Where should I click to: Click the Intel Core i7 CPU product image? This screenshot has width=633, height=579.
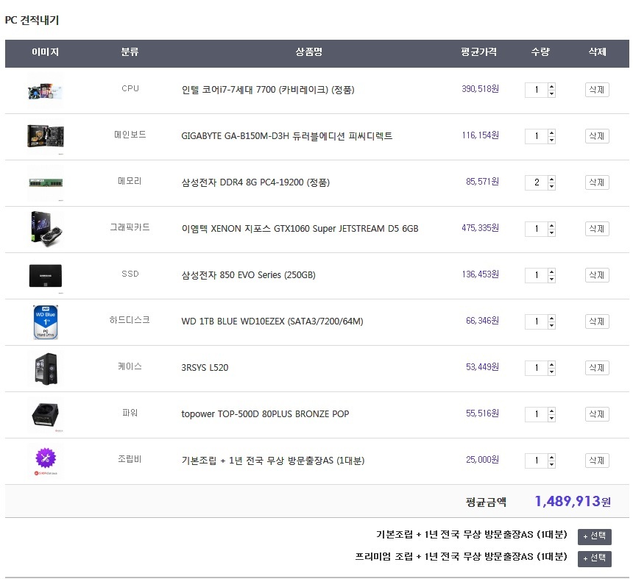[x=45, y=90]
